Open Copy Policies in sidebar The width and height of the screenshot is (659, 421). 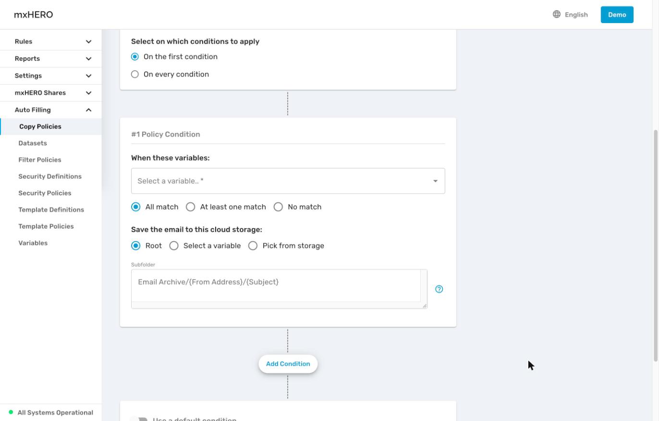[x=51, y=127]
